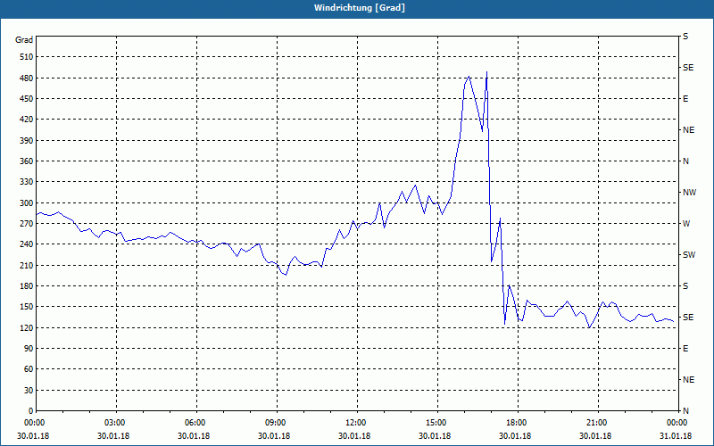Pick the 390 y-axis value

point(27,141)
